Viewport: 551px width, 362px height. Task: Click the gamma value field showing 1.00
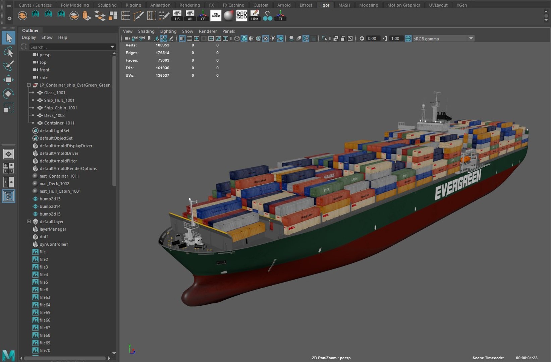pos(396,39)
